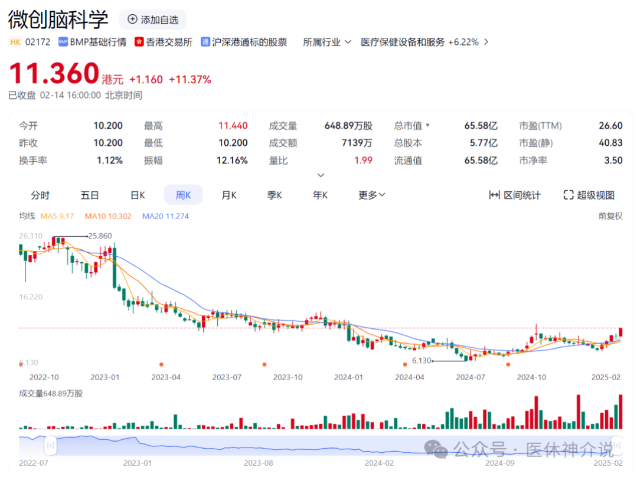Expand more quote details chevron below stats
The height and width of the screenshot is (480, 637).
(x=321, y=175)
